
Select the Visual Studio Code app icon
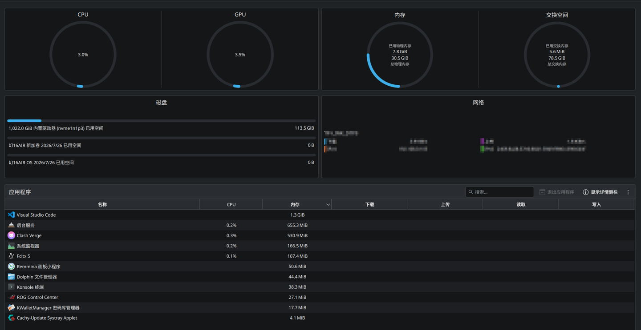point(11,215)
